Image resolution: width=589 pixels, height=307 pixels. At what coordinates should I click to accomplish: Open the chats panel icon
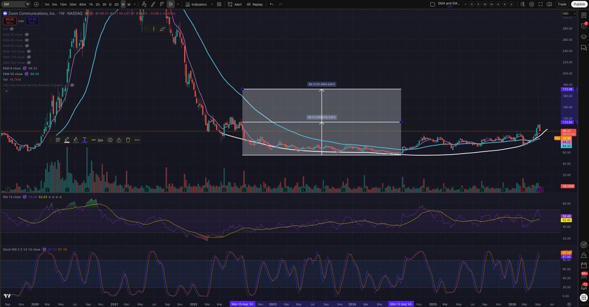tap(584, 47)
